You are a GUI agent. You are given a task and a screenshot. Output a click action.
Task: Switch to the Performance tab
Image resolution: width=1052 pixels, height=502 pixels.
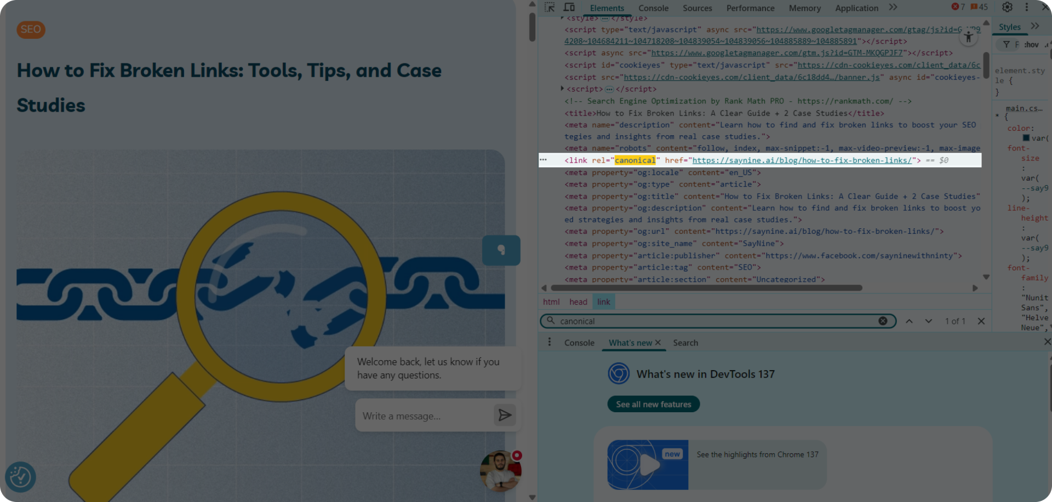click(750, 8)
